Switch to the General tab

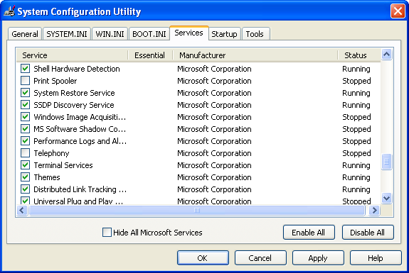click(25, 34)
